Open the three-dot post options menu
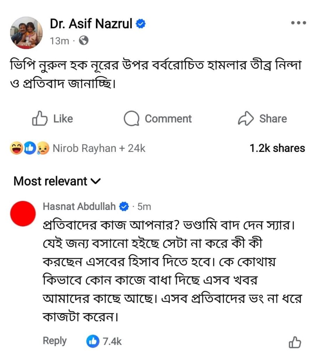 [298, 23]
